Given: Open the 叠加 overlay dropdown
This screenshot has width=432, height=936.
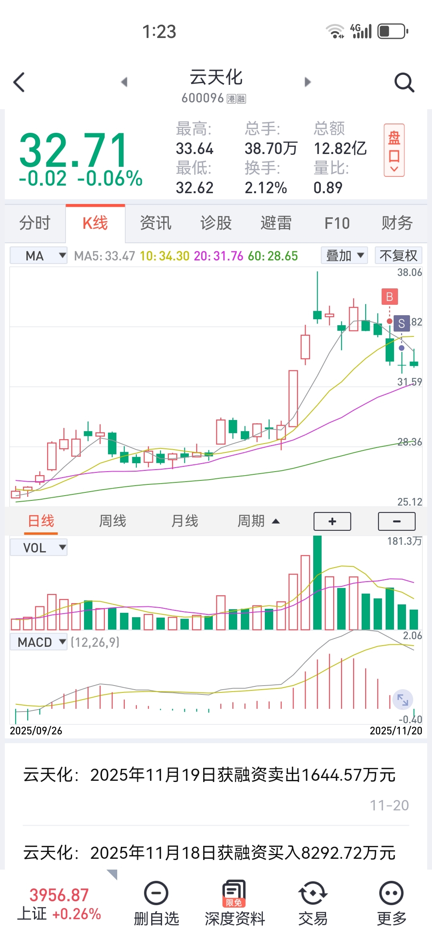Looking at the screenshot, I should tap(344, 255).
